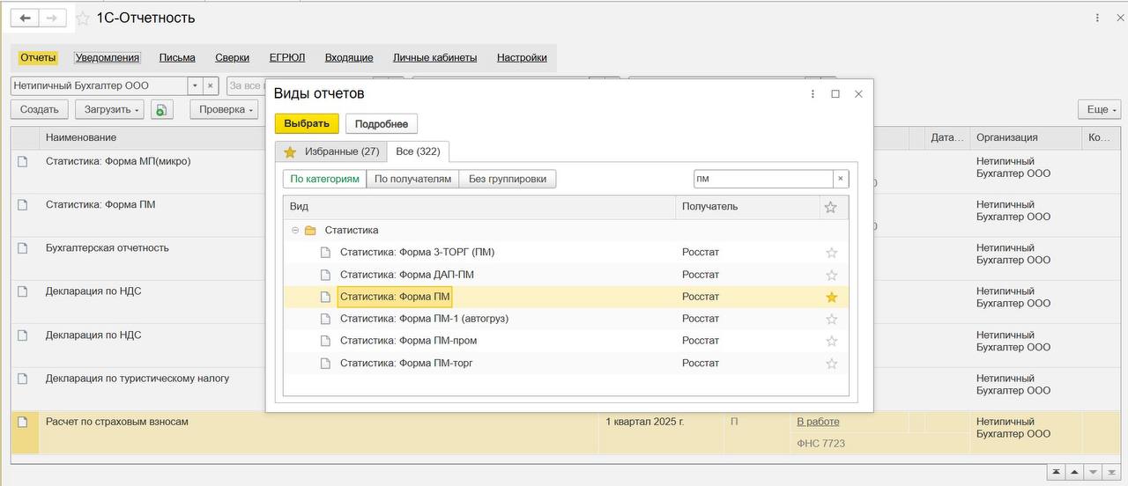Click the Создать button
Viewport: 1128px width, 486px height.
[40, 109]
